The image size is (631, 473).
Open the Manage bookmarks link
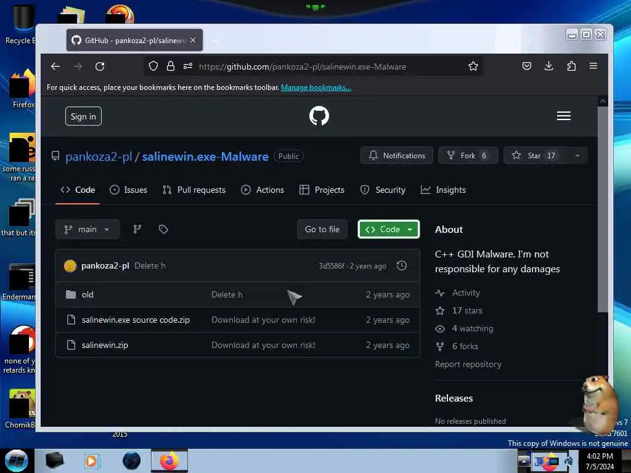316,87
